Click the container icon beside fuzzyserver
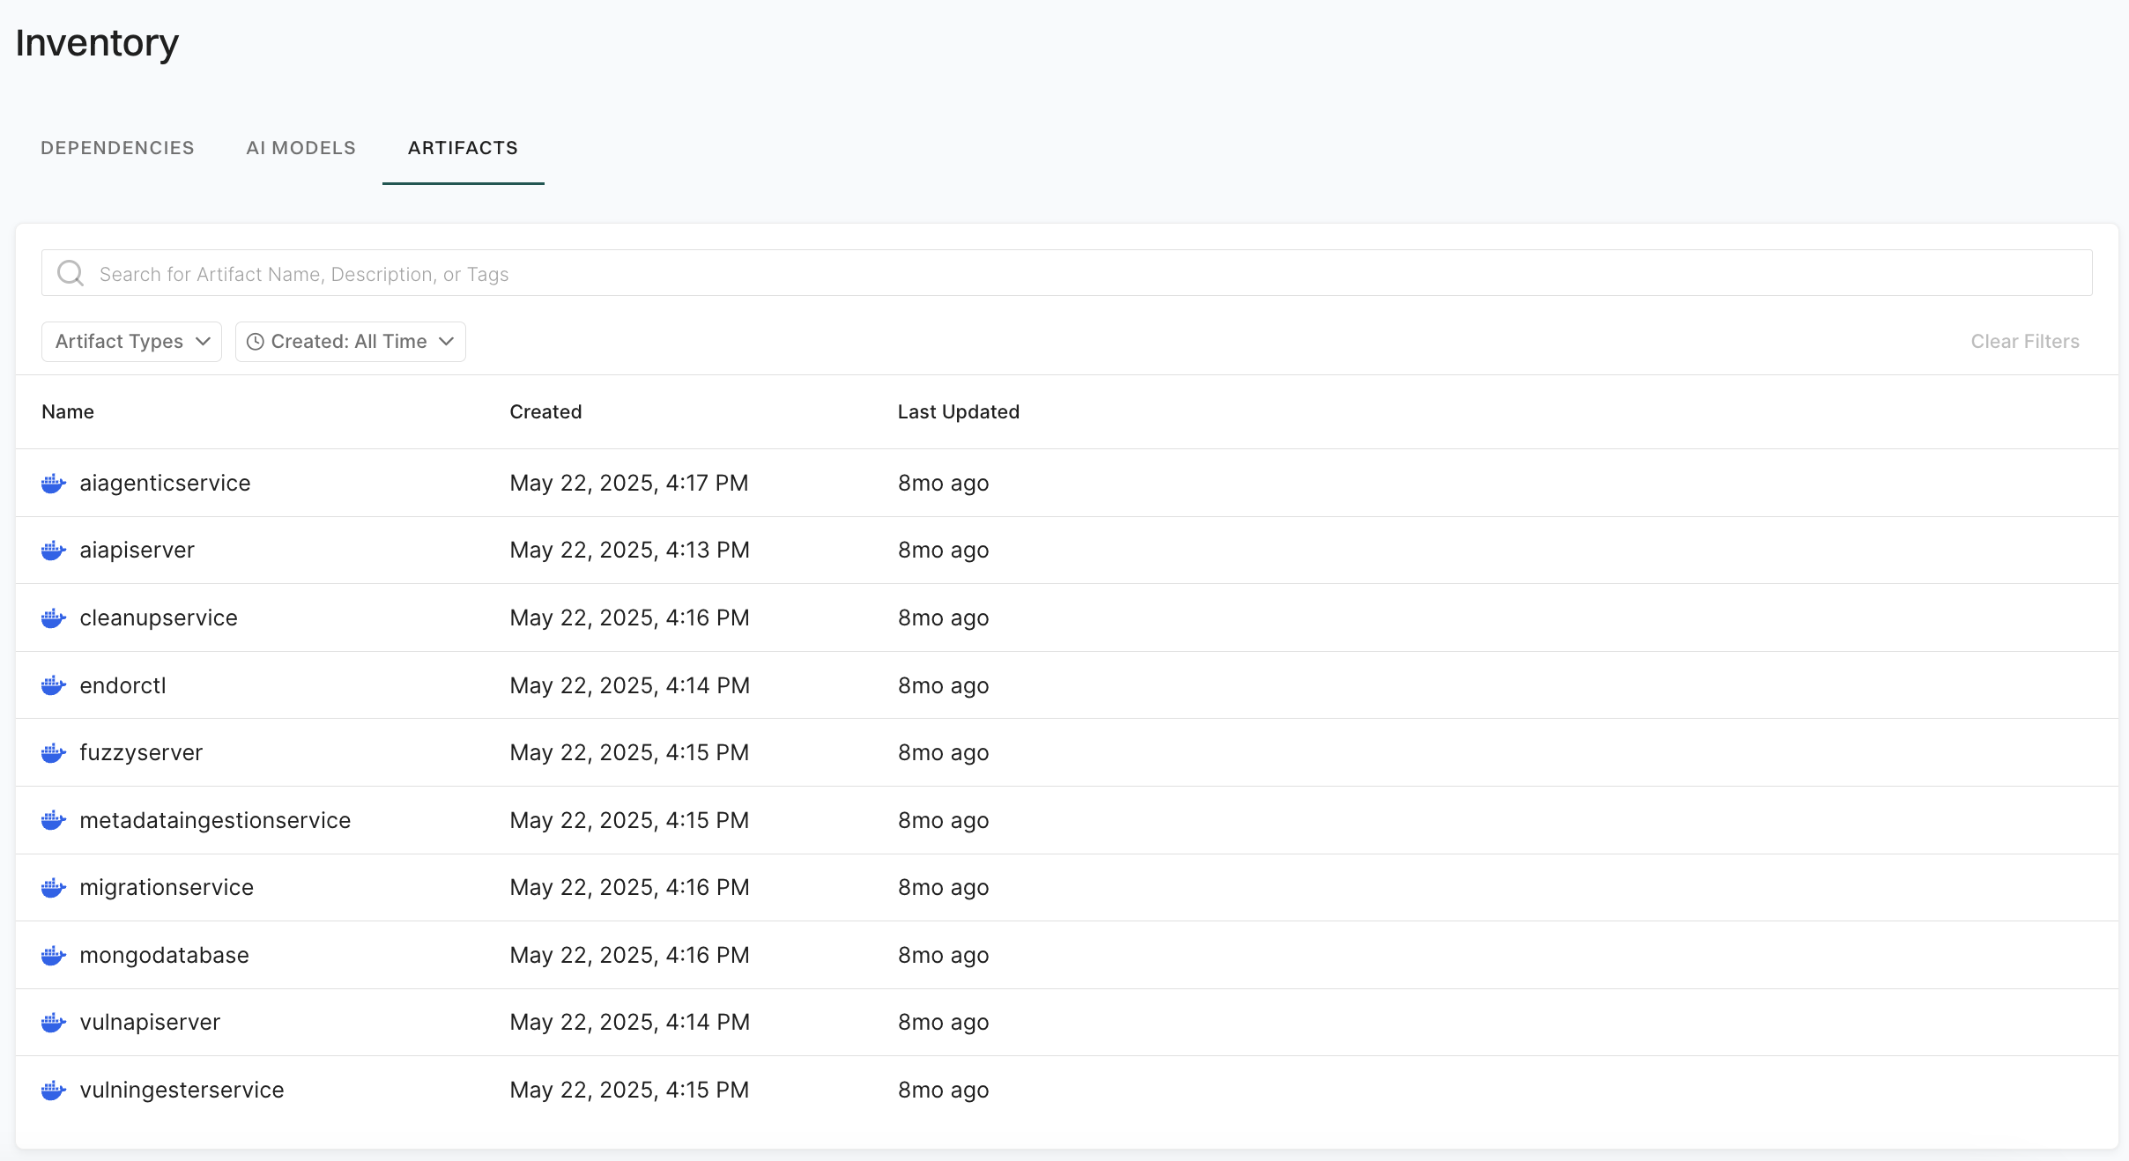 tap(54, 753)
